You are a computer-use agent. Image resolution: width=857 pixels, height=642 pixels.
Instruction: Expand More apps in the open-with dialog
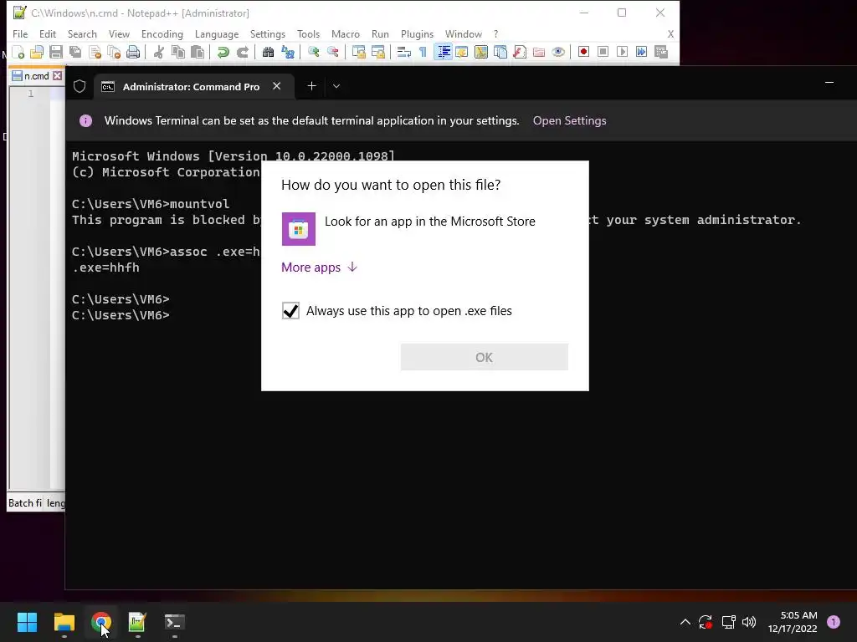[319, 267]
